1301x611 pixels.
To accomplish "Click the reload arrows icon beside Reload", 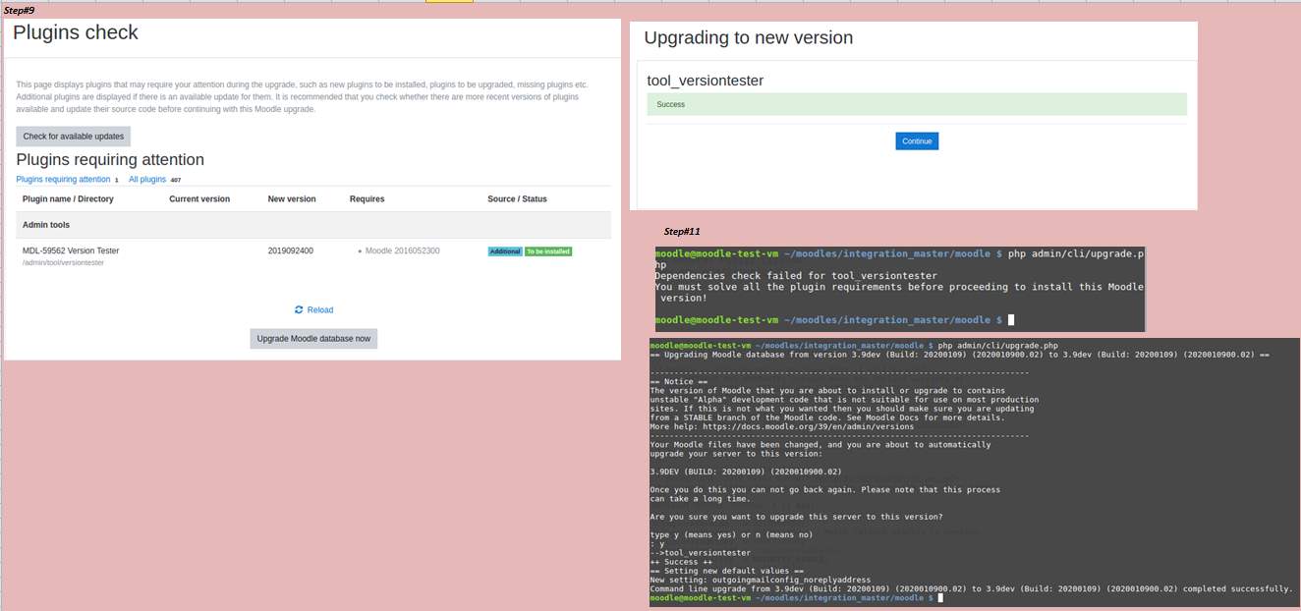I will 299,309.
